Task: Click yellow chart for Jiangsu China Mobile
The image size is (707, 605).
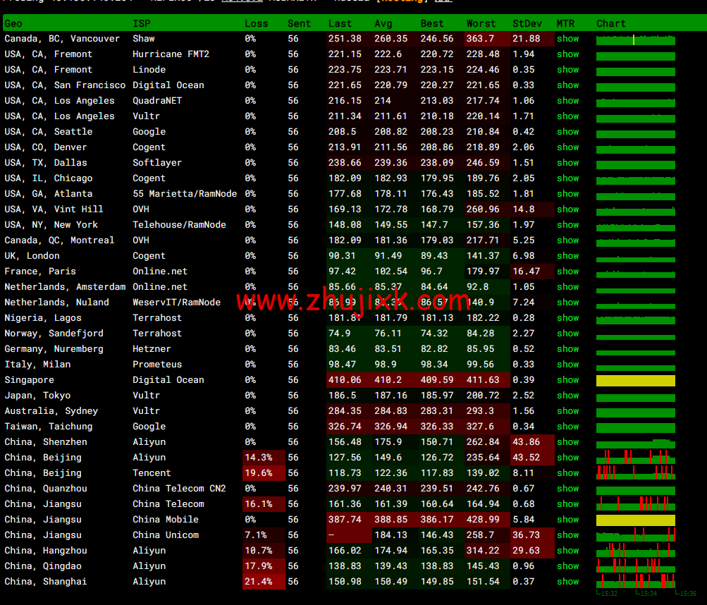Action: click(x=635, y=520)
